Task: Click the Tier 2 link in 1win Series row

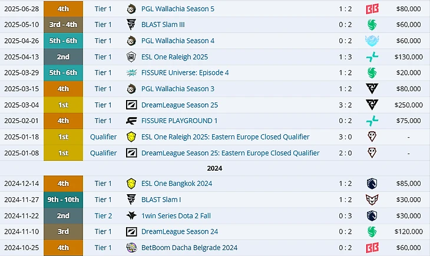Action: pyautogui.click(x=103, y=216)
